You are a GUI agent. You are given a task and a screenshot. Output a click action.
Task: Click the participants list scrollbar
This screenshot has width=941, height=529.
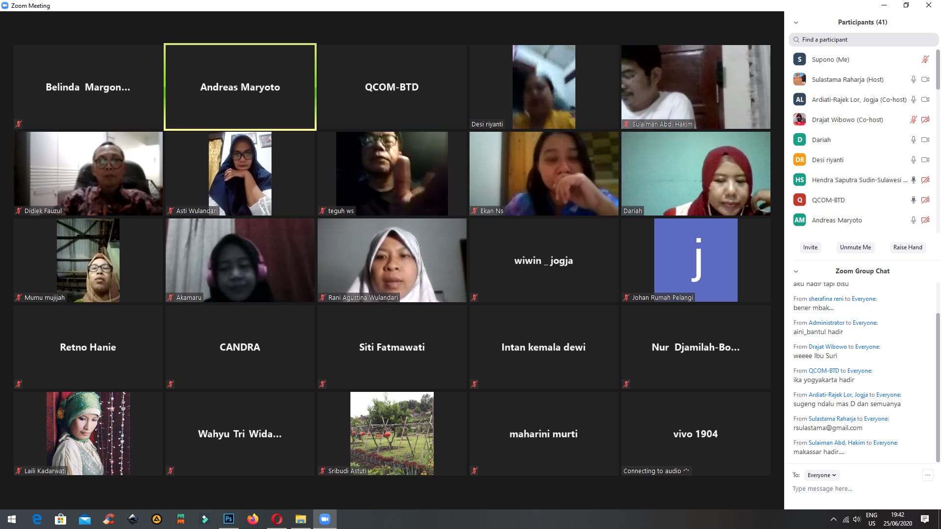[x=938, y=69]
